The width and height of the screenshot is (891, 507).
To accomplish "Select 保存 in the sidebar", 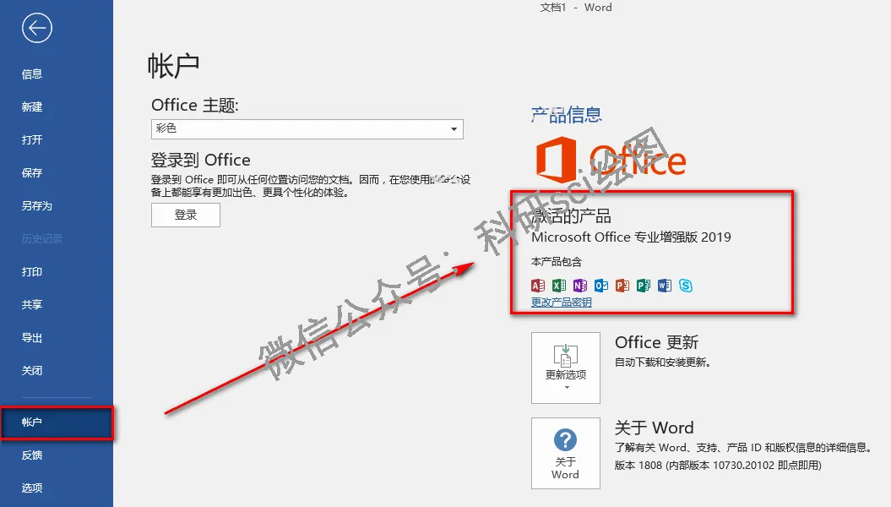I will pos(32,172).
